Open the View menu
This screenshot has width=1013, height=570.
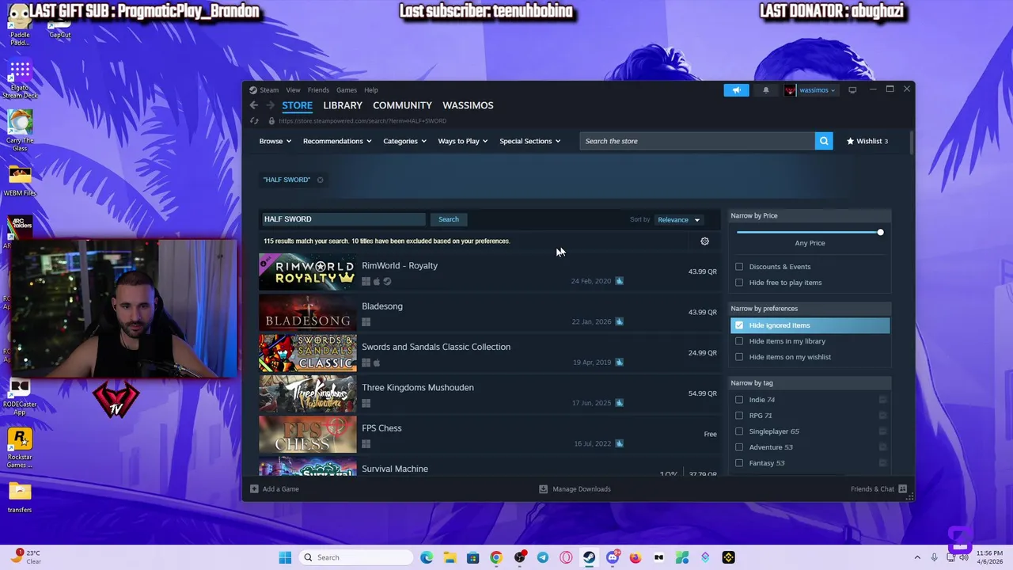tap(293, 90)
